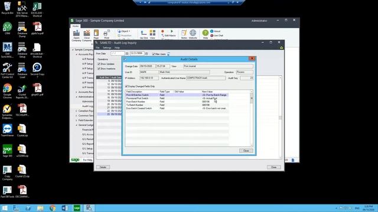Image resolution: width=378 pixels, height=212 pixels.
Task: Click Details button in Audit Log Inquiry
Action: point(103,167)
